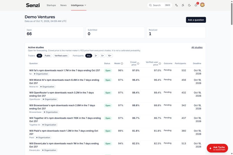Image resolution: width=233 pixels, height=155 pixels.
Task: Click the Organization tag under Plaid
Action: 43,137
